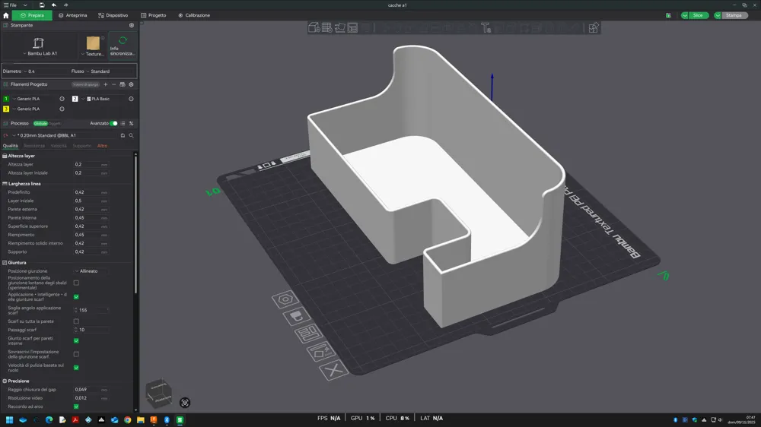Viewport: 761px width, 427px height.
Task: Add a new filament with plus
Action: click(105, 84)
